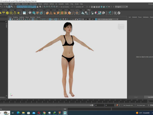Toggle the auto keyframe icon near the range slider
Screen dimensions: 153x115
(117, 105)
